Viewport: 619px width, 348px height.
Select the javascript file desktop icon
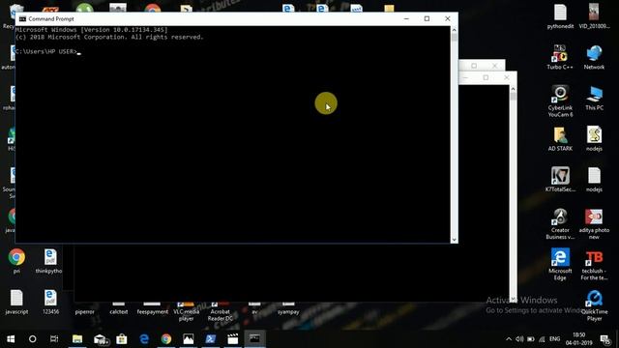coord(16,302)
